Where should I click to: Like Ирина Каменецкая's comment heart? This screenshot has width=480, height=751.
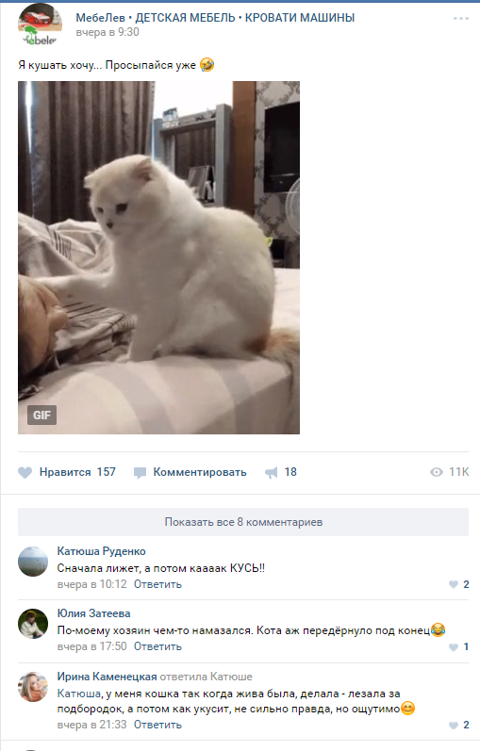pyautogui.click(x=454, y=726)
